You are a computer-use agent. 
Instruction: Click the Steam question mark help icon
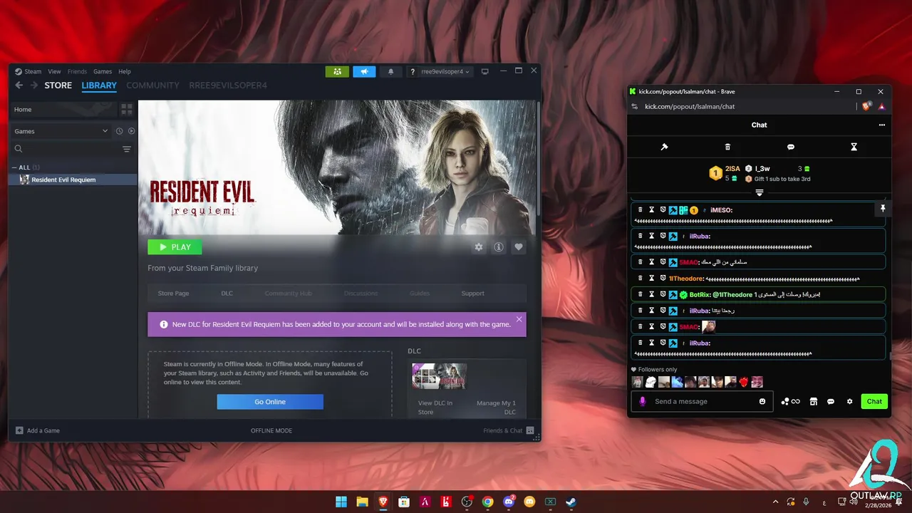pyautogui.click(x=413, y=72)
